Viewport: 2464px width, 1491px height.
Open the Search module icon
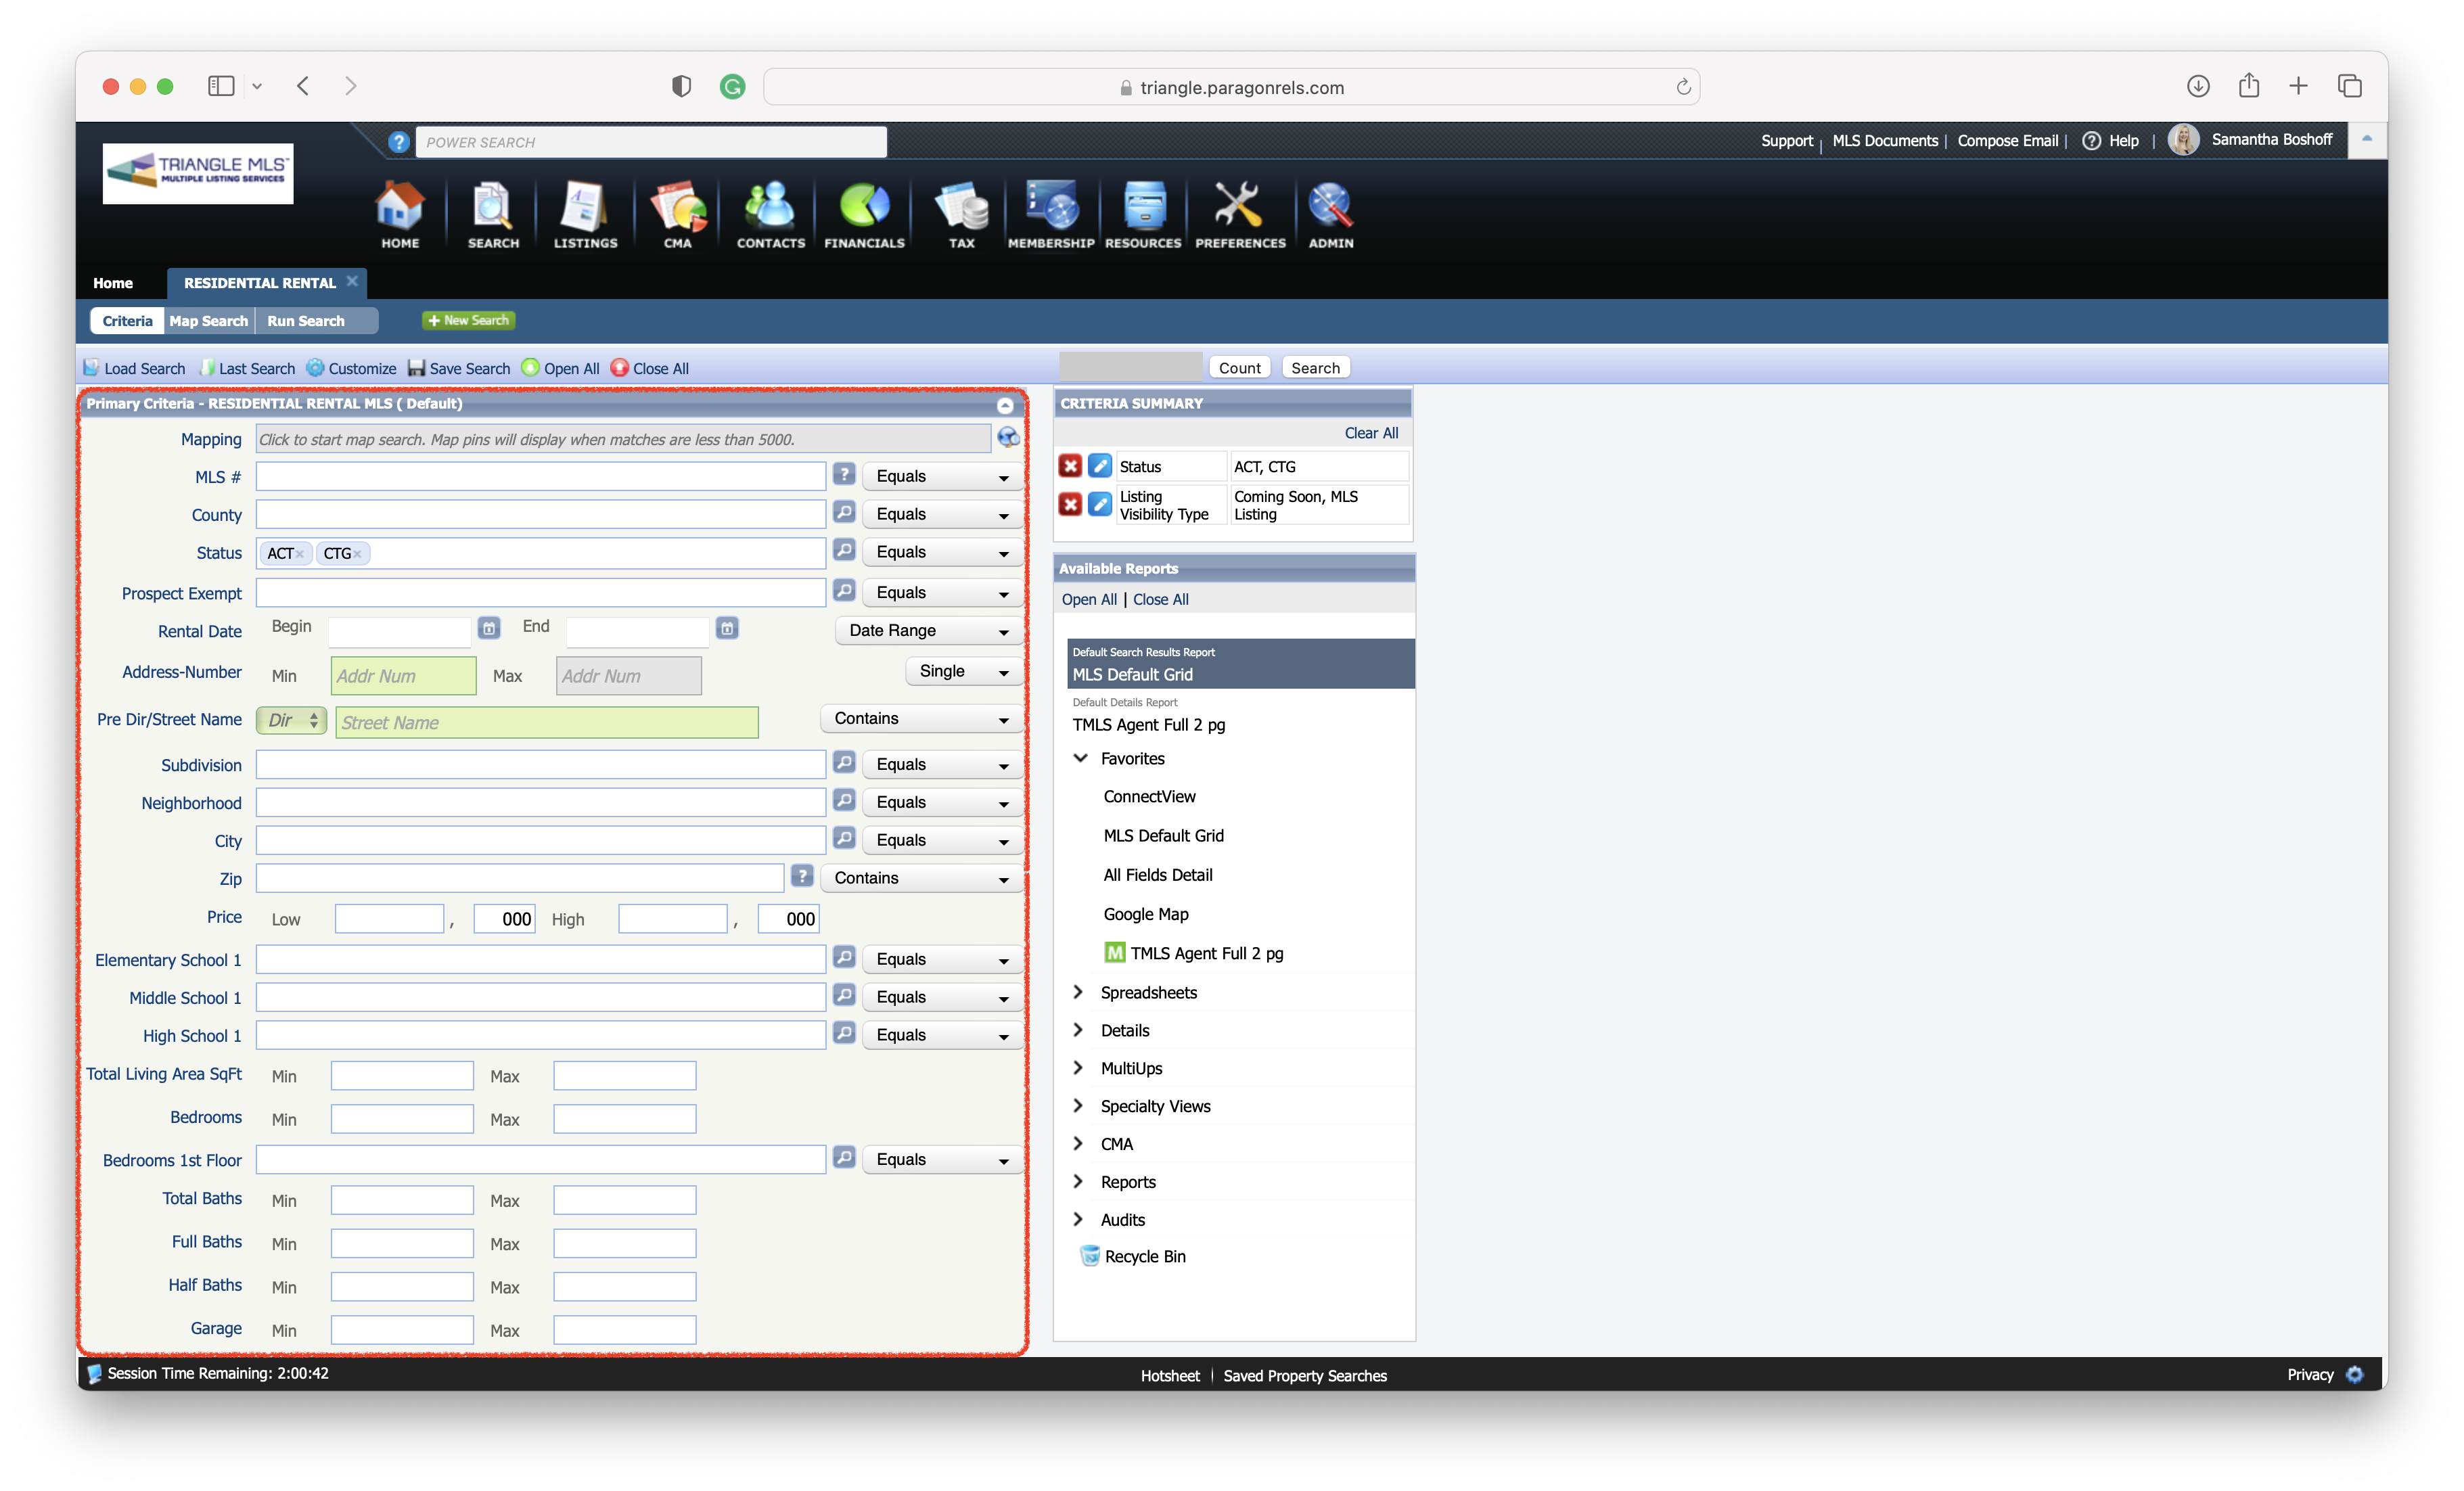click(x=493, y=214)
